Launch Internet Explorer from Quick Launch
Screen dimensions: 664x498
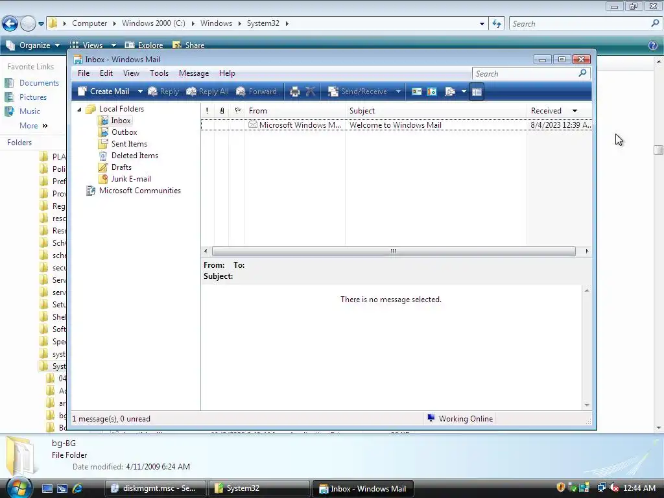click(78, 489)
